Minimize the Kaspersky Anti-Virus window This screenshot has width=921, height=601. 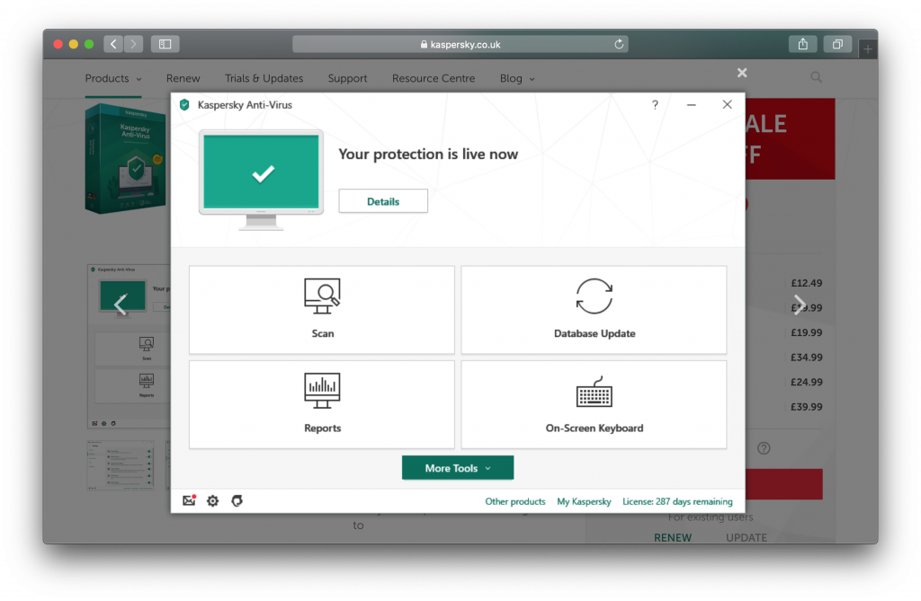click(x=692, y=104)
